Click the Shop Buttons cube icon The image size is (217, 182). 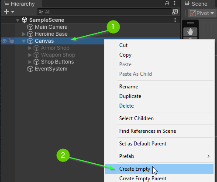36,62
